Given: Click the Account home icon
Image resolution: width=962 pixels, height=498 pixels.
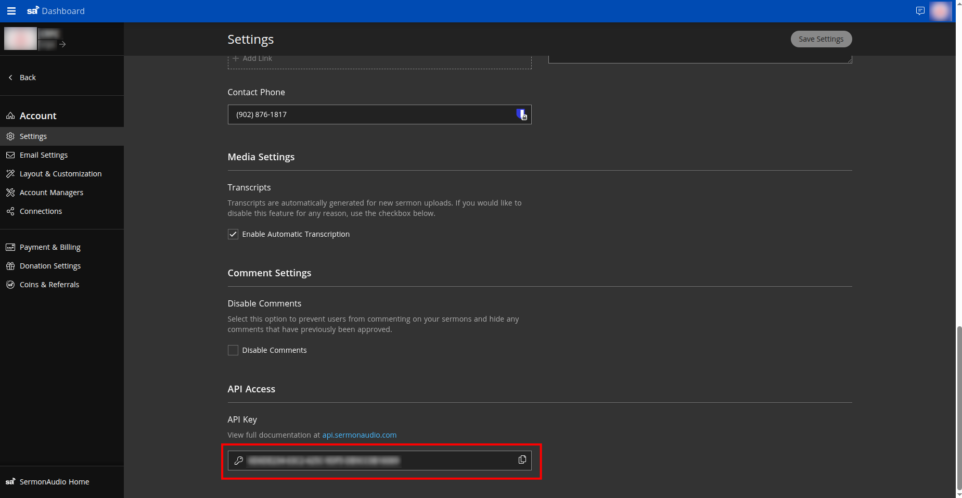Looking at the screenshot, I should 10,116.
